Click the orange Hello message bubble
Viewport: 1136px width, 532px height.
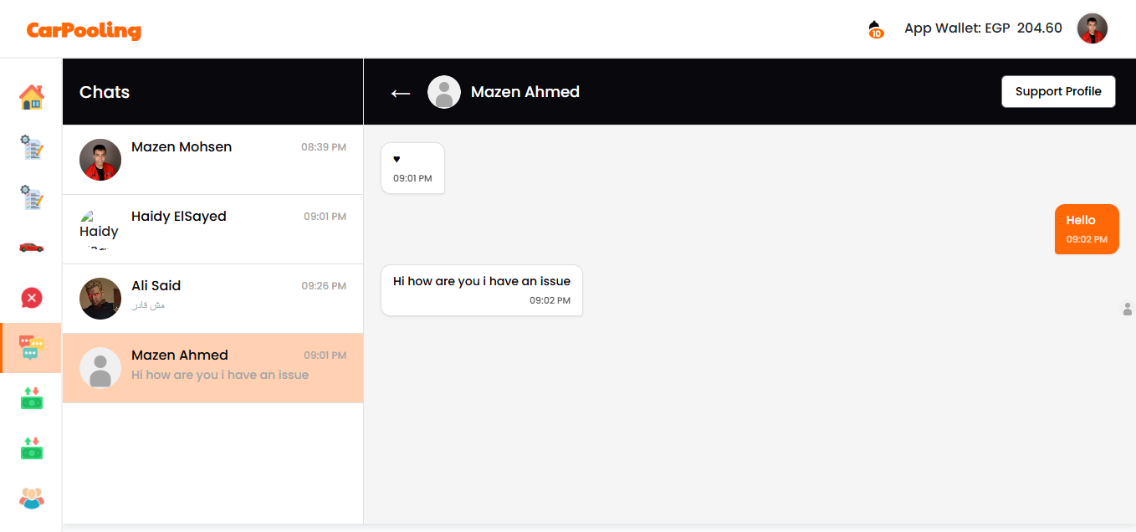click(x=1086, y=229)
